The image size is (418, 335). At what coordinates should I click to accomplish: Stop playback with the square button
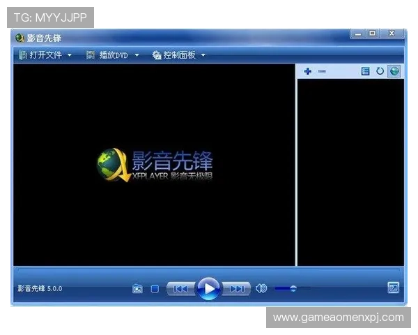click(155, 289)
